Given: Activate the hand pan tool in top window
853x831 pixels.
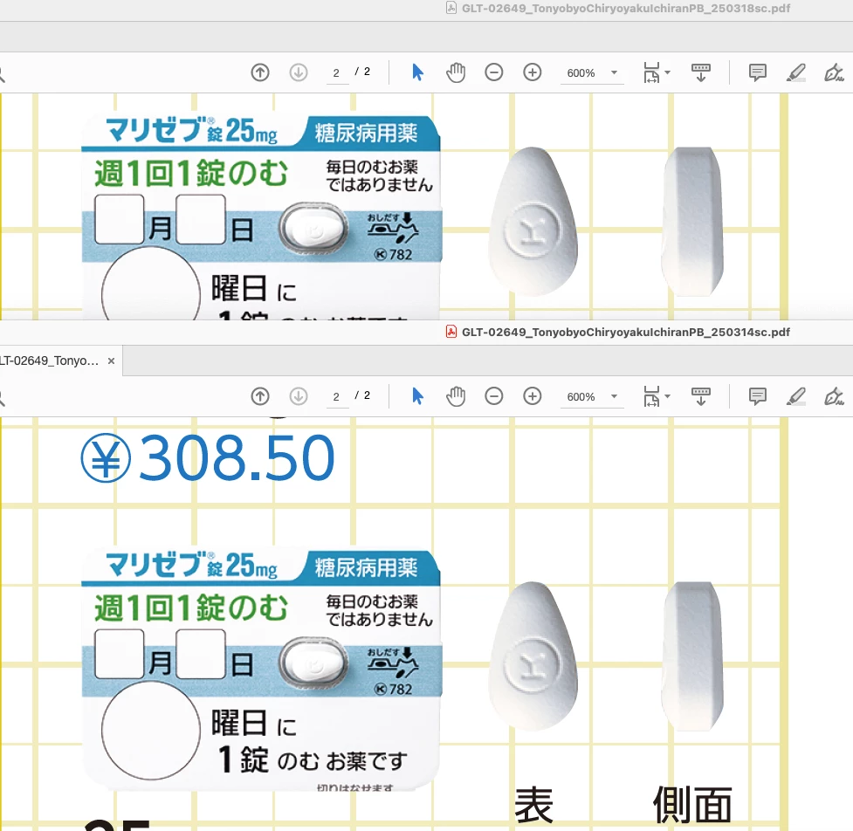Looking at the screenshot, I should tap(456, 72).
